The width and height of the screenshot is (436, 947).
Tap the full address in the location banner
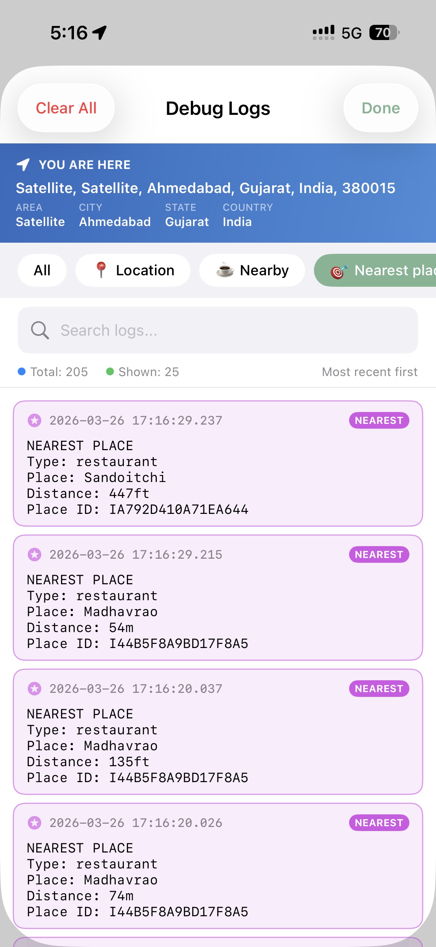pos(206,188)
